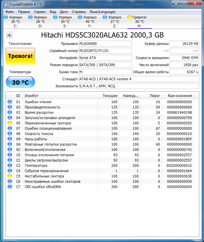Click the Наихуд... column header
The image size is (204, 242).
point(130,96)
